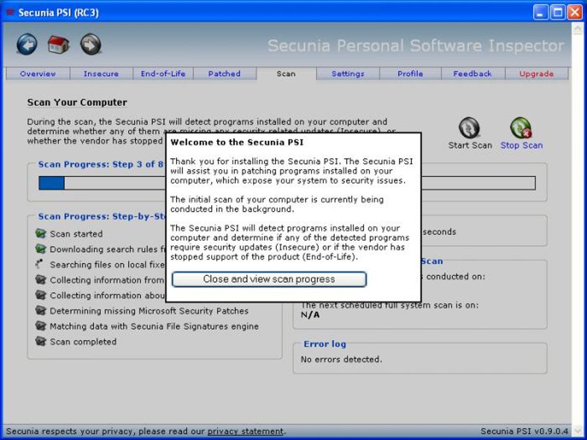Open the Patched tab

224,74
